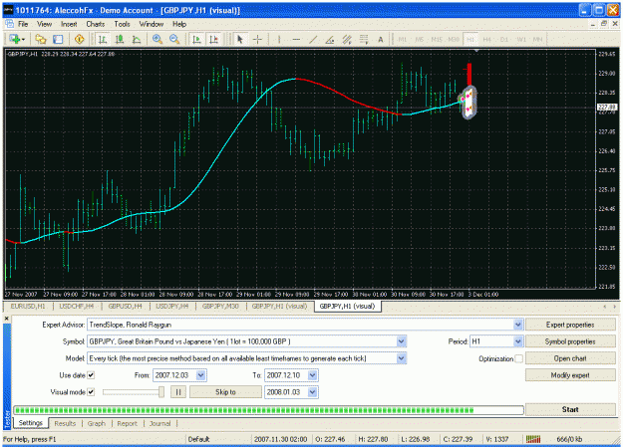Toggle the Visual mode checkbox
Viewport: 623px width, 447px height.
(x=91, y=392)
